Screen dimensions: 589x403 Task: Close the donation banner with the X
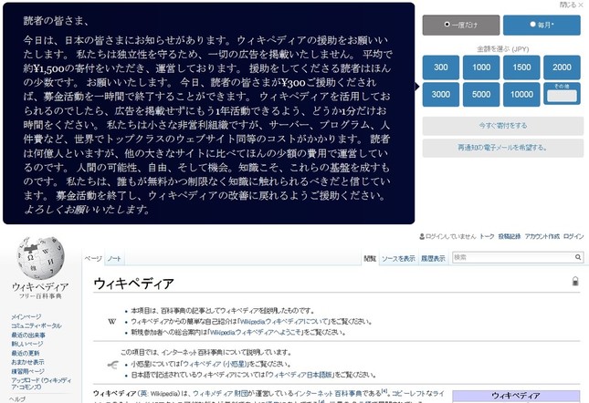pyautogui.click(x=579, y=5)
